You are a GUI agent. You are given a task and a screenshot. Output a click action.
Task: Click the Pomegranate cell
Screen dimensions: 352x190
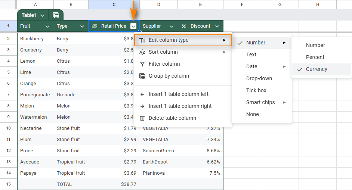coord(35,95)
